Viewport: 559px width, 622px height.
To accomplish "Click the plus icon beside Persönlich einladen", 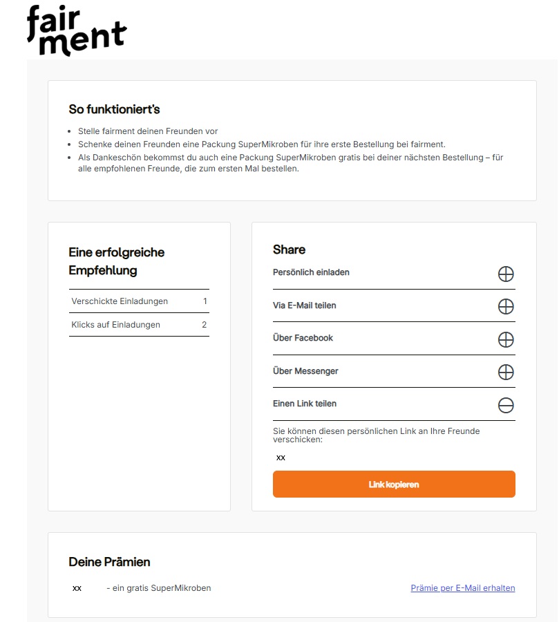I will 506,274.
